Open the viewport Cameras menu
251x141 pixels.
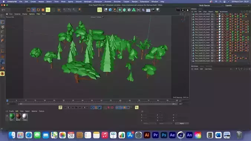tap(17, 14)
